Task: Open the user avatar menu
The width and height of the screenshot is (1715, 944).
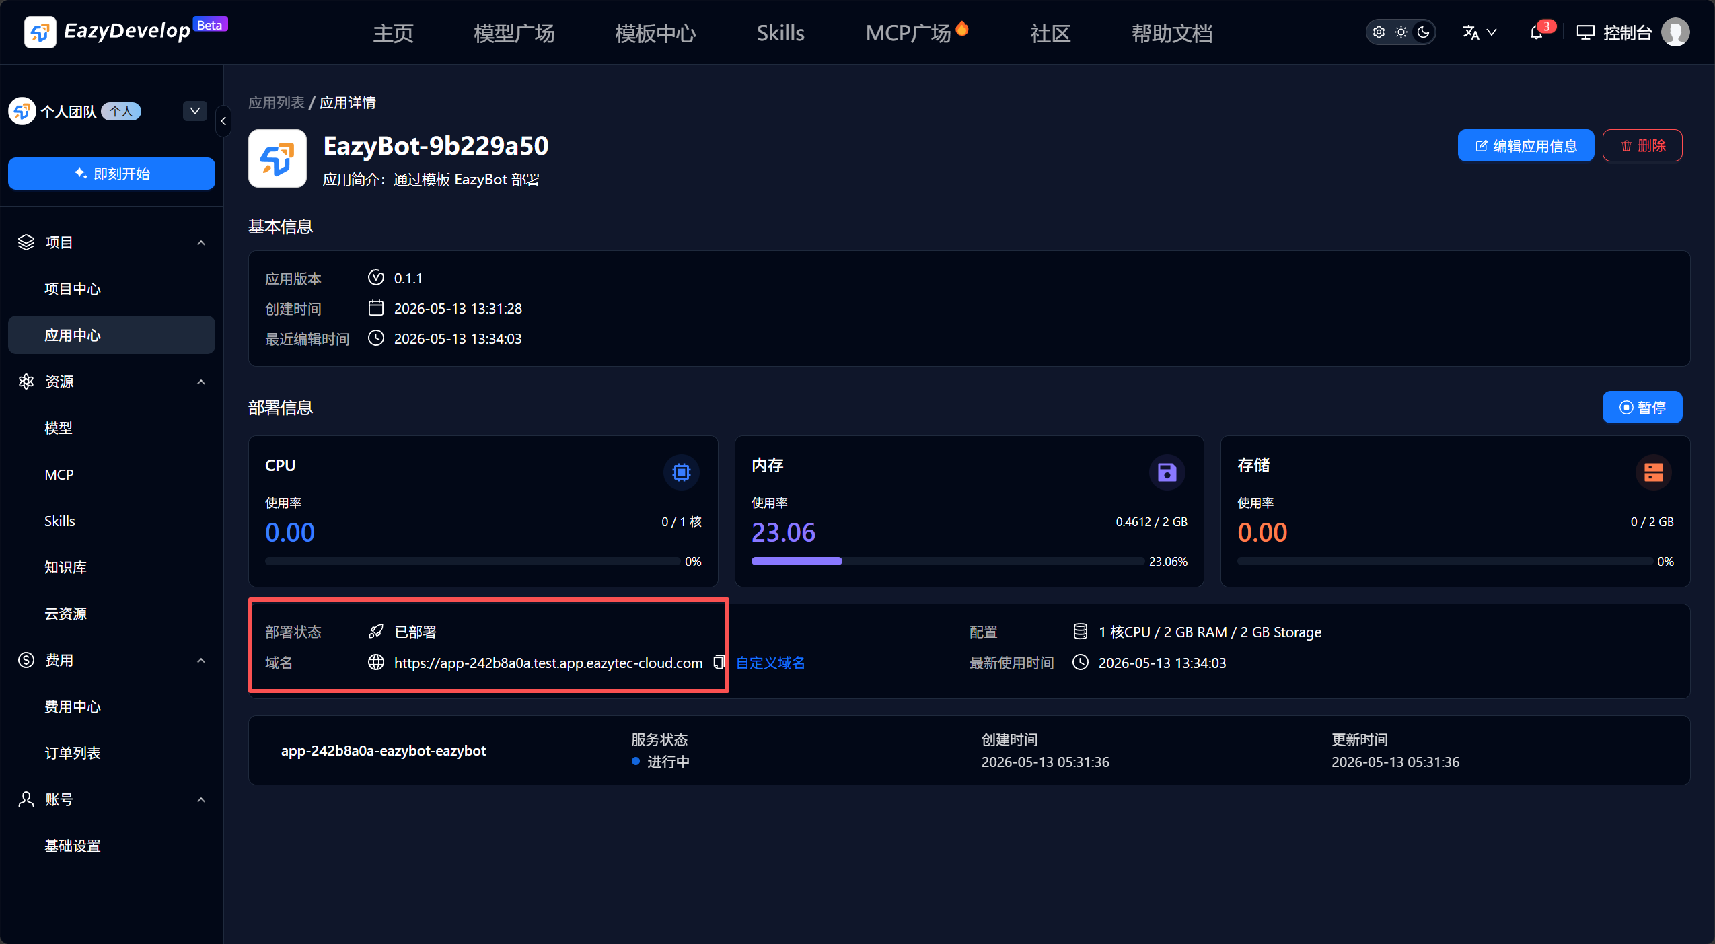Action: click(x=1675, y=32)
